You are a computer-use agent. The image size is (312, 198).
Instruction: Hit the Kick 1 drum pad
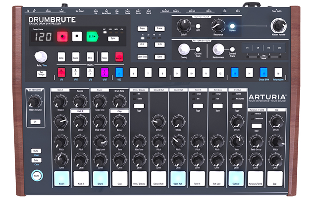[x=62, y=178]
